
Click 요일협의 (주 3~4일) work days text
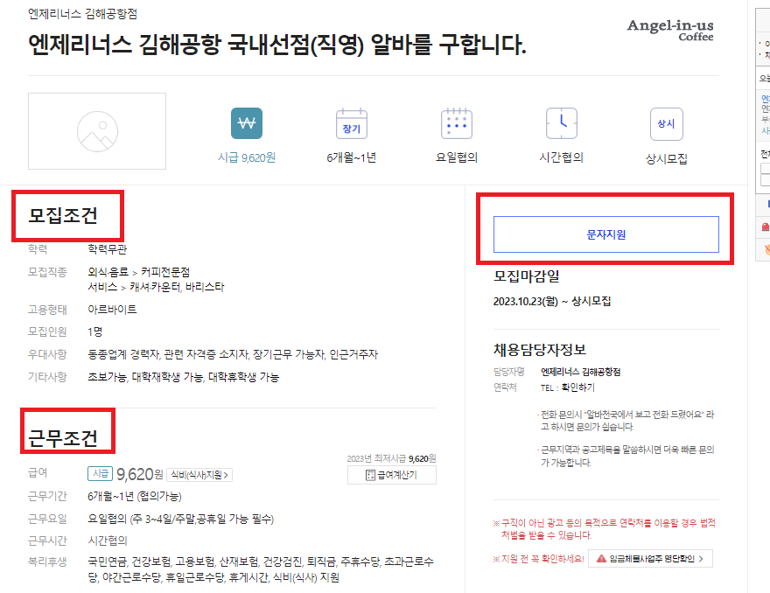coord(181,519)
